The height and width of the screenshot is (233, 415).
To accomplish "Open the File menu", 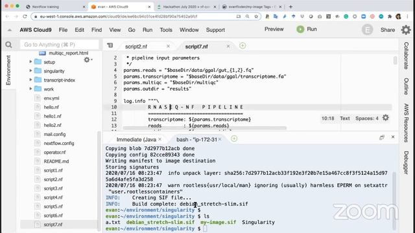I will 63,30.
